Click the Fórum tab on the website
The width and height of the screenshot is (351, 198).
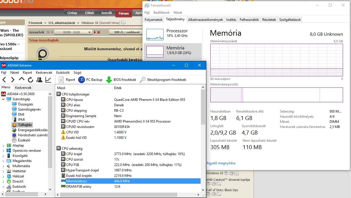[124, 13]
